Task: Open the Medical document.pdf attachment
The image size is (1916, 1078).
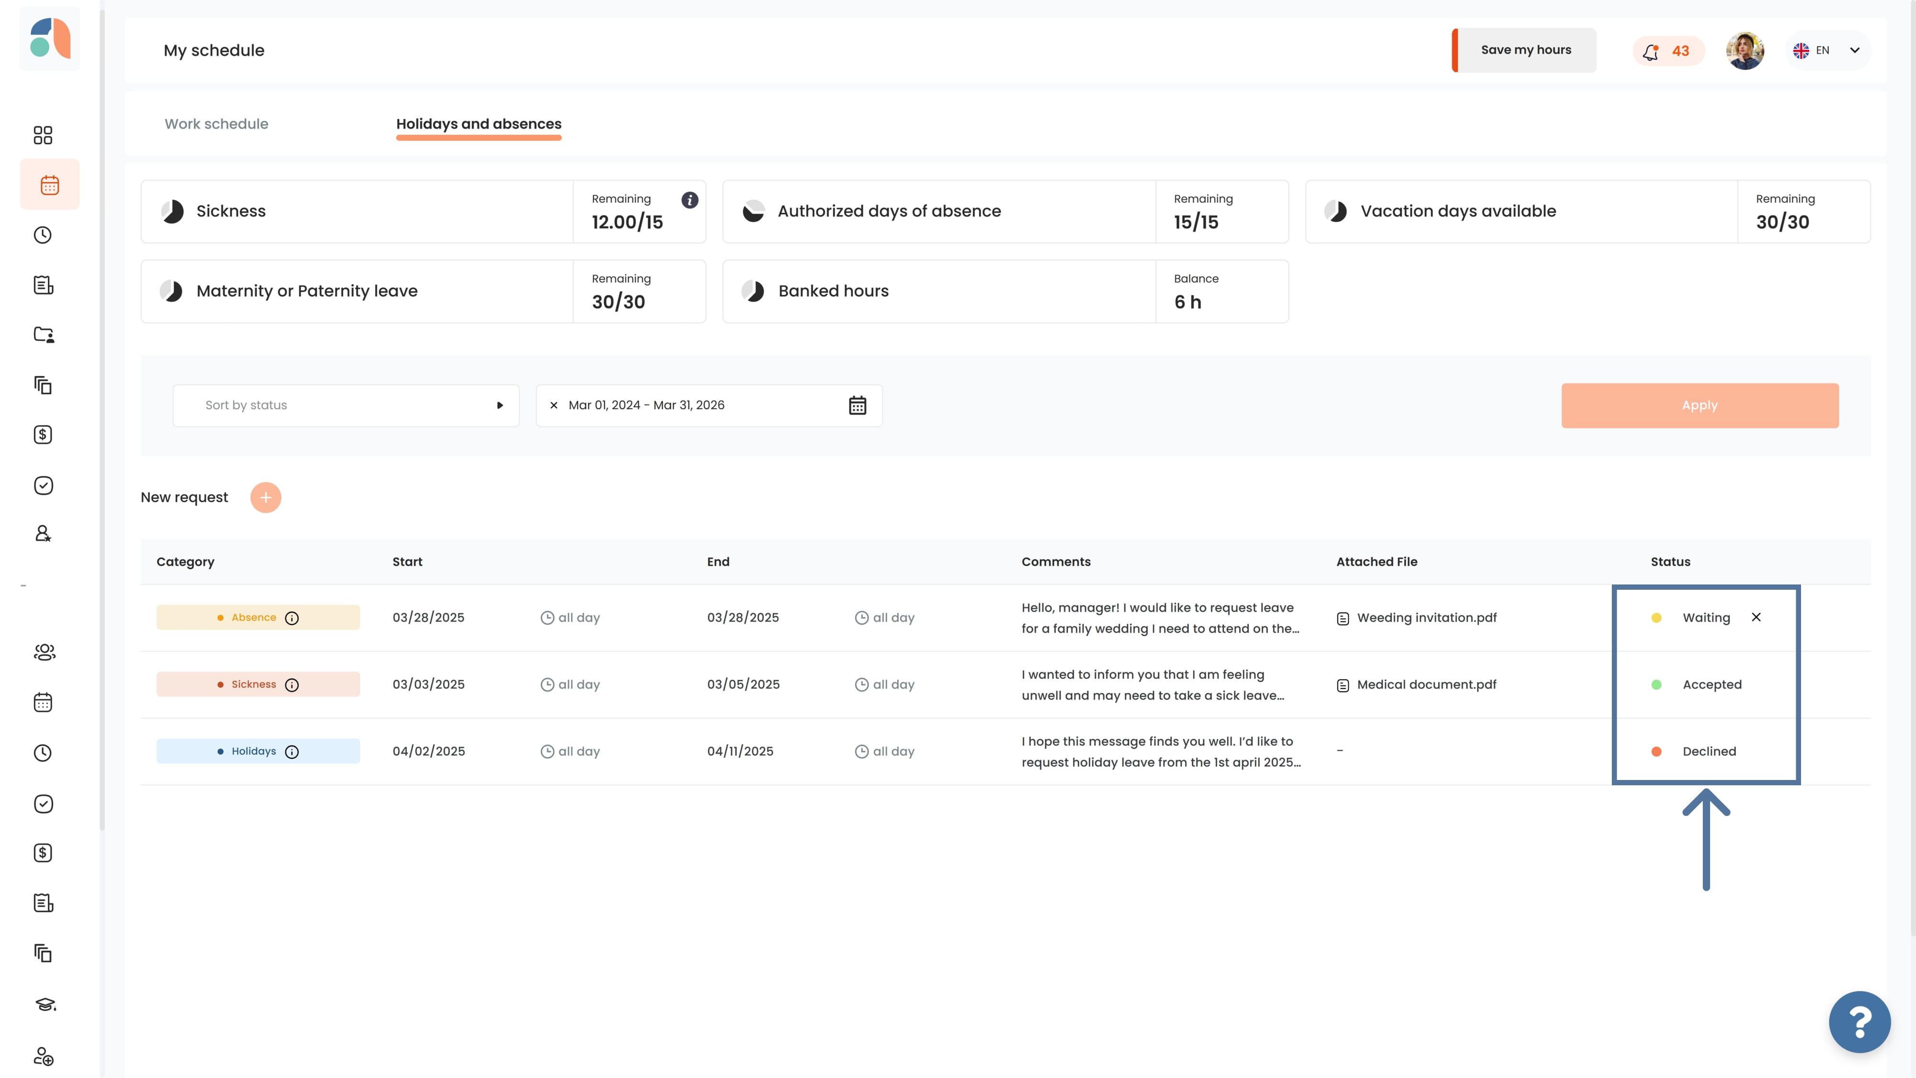Action: [1426, 685]
